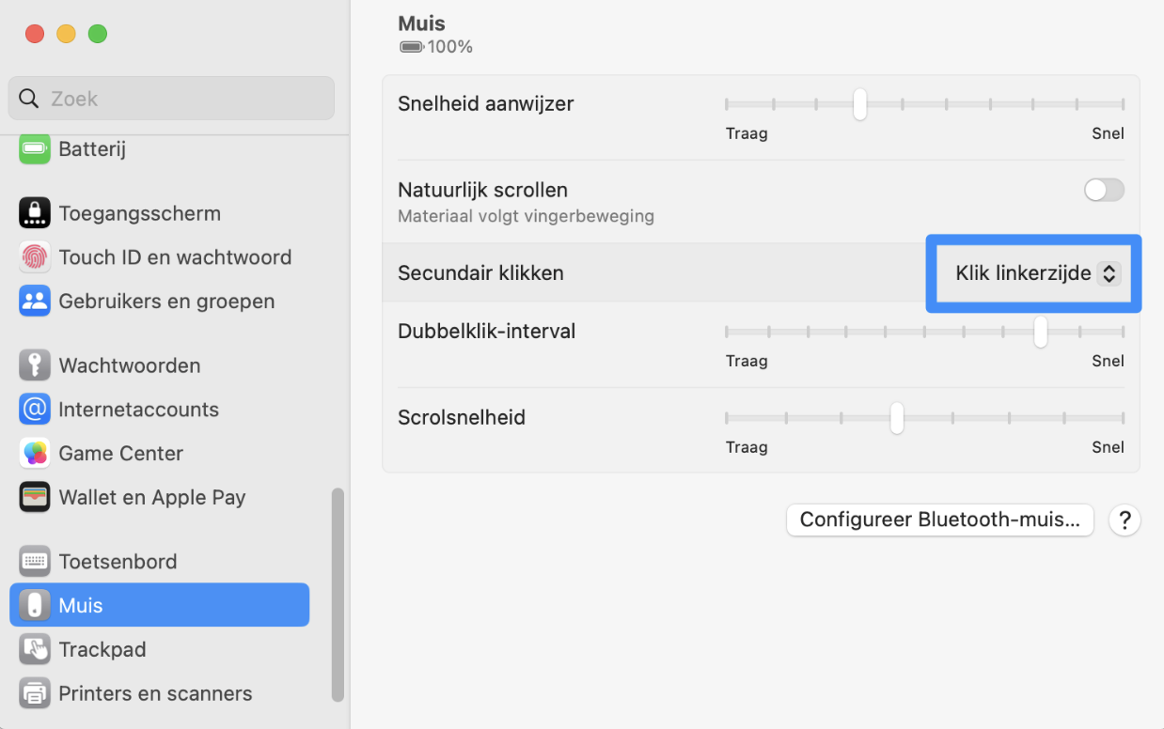The image size is (1164, 729).
Task: Click the Toetsenbord keyboard icon
Action: (x=35, y=562)
